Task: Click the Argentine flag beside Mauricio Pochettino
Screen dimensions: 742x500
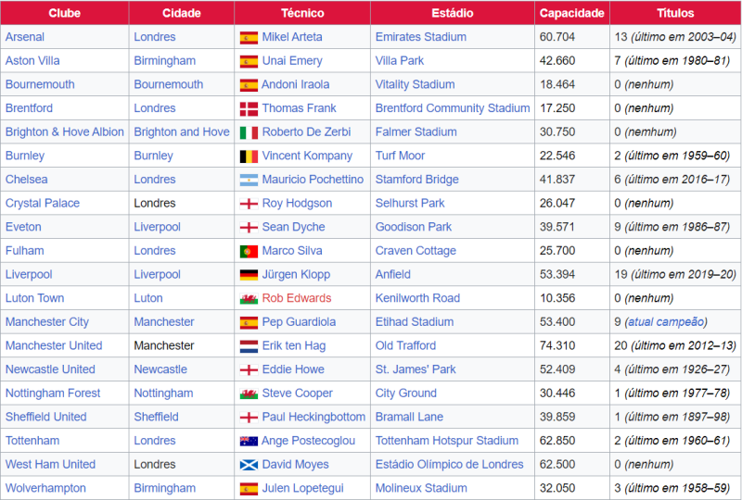Action: coord(249,180)
